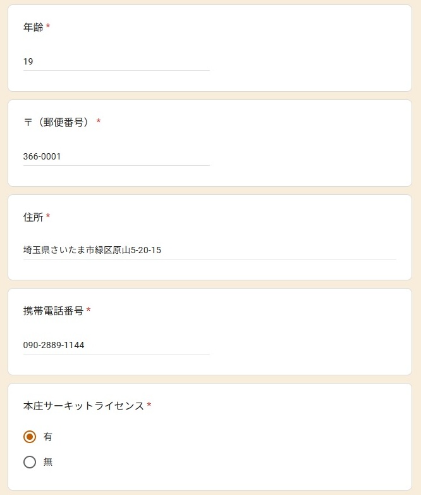
Task: Click the 本庄サーキットライセンス question label
Action: [x=83, y=406]
